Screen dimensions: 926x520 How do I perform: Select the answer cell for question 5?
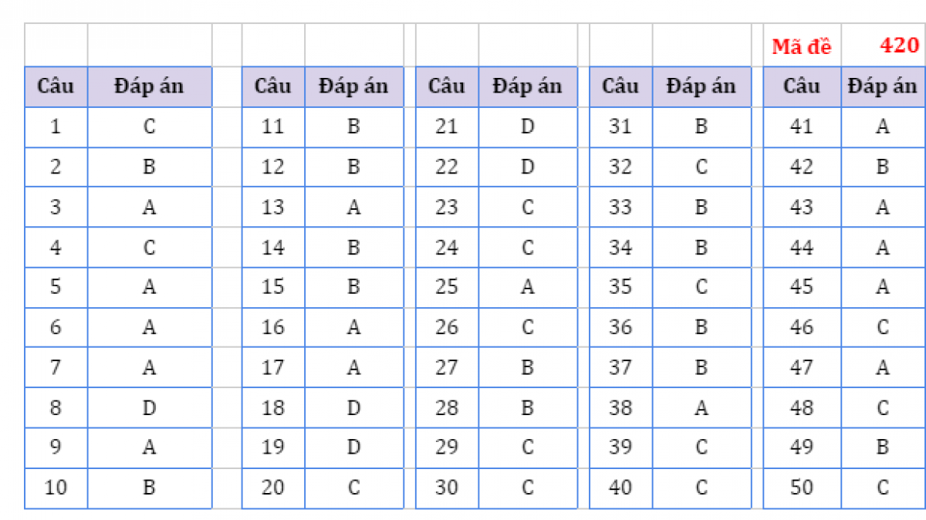click(x=150, y=287)
